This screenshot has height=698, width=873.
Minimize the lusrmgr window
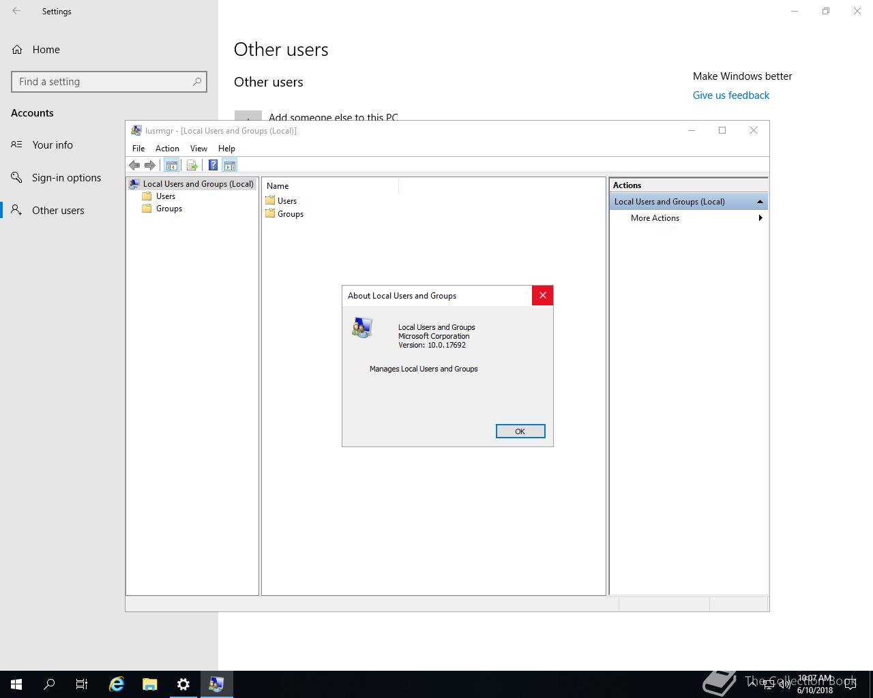(x=692, y=130)
